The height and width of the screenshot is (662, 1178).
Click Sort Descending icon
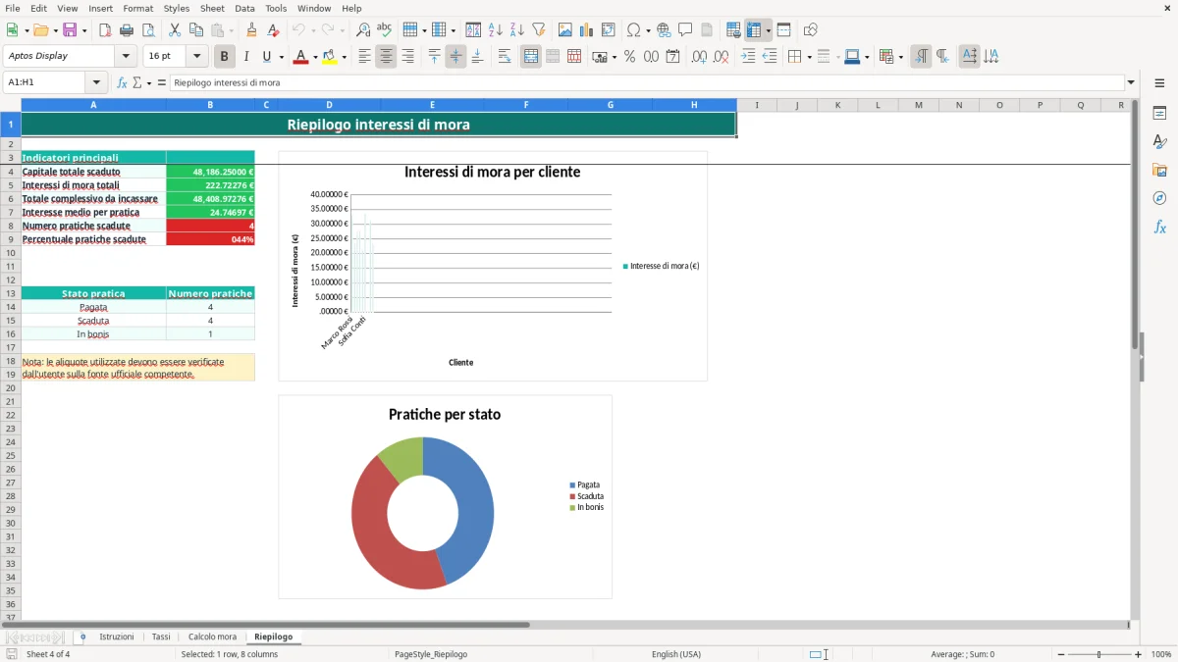pyautogui.click(x=517, y=30)
